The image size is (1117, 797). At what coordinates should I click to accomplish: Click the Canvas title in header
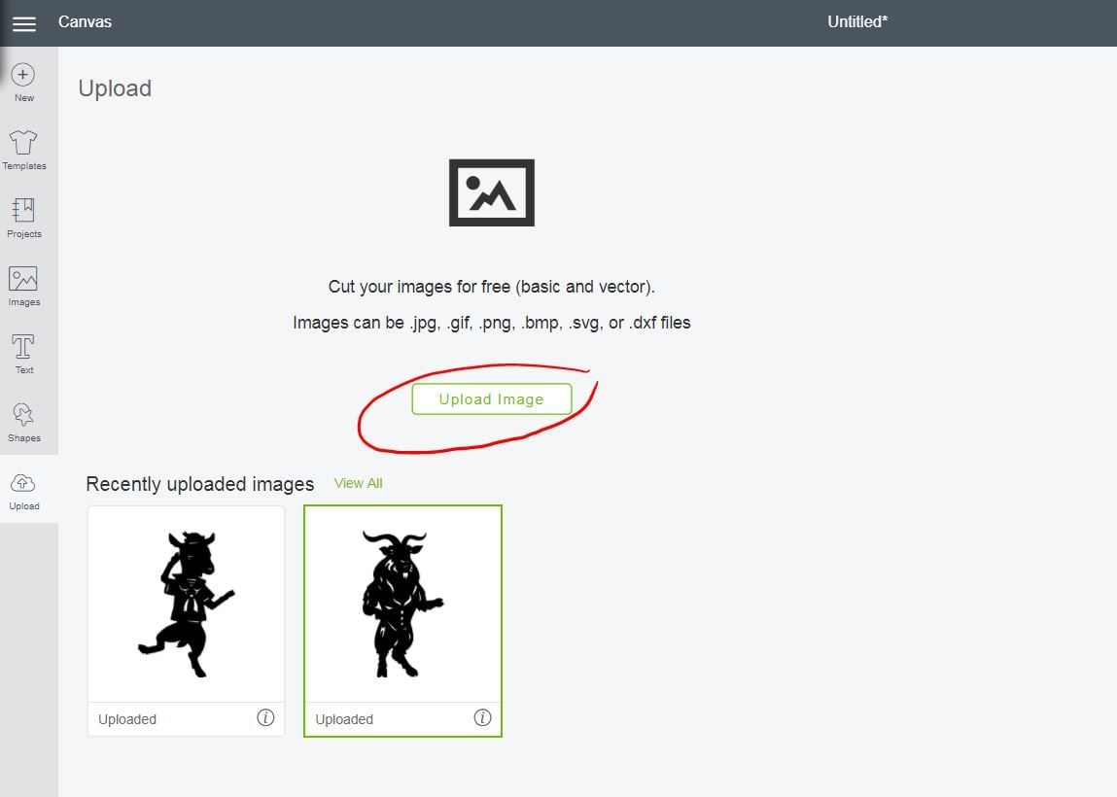coord(85,21)
